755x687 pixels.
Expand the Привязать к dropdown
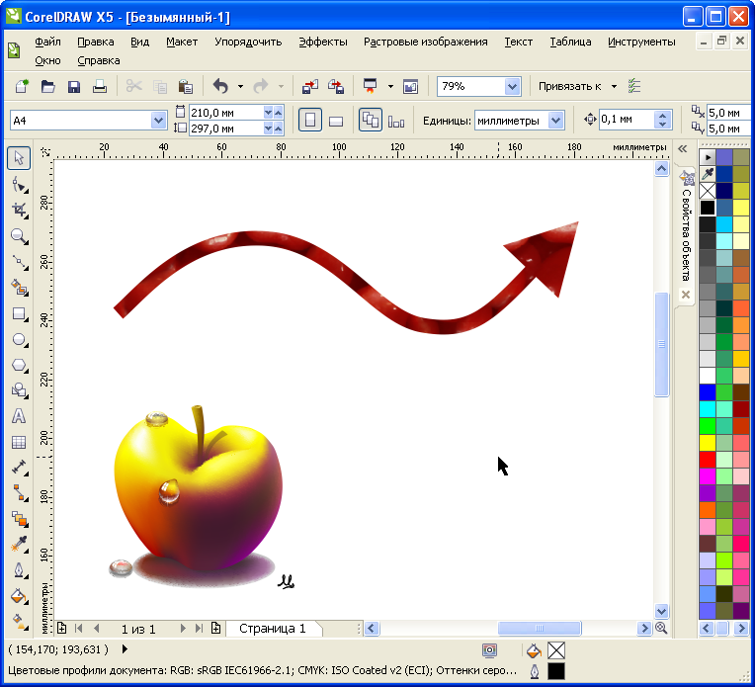[x=614, y=87]
